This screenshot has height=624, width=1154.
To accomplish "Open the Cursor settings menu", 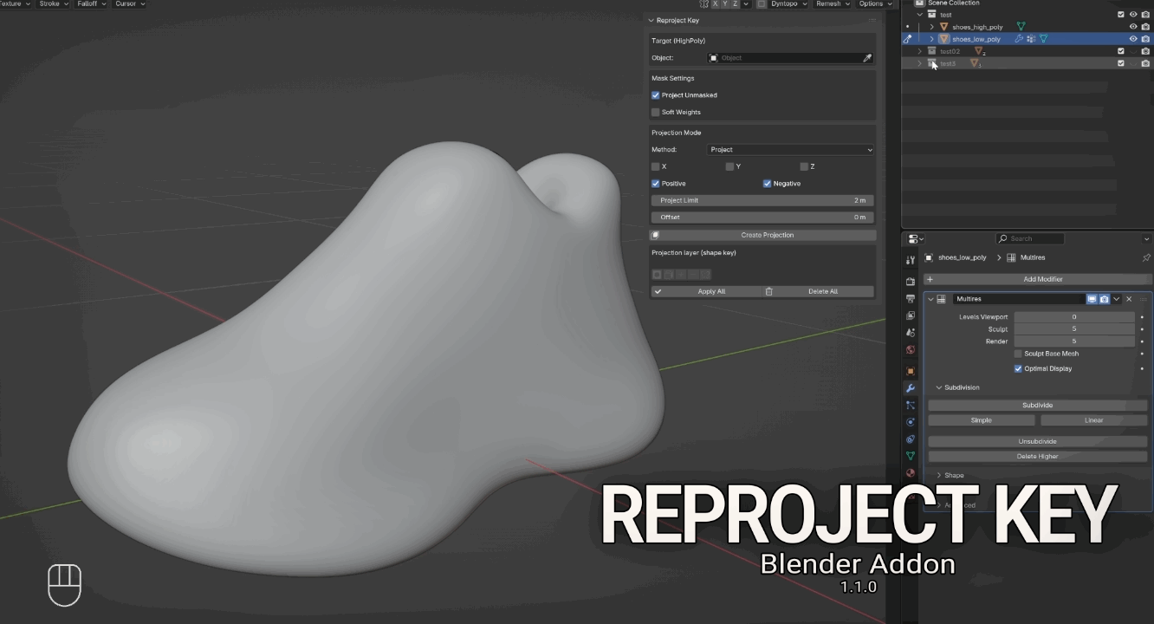I will [129, 4].
